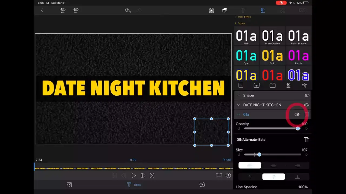The image size is (346, 194).
Task: Tap the Solo eye icon
Action: pos(63,10)
